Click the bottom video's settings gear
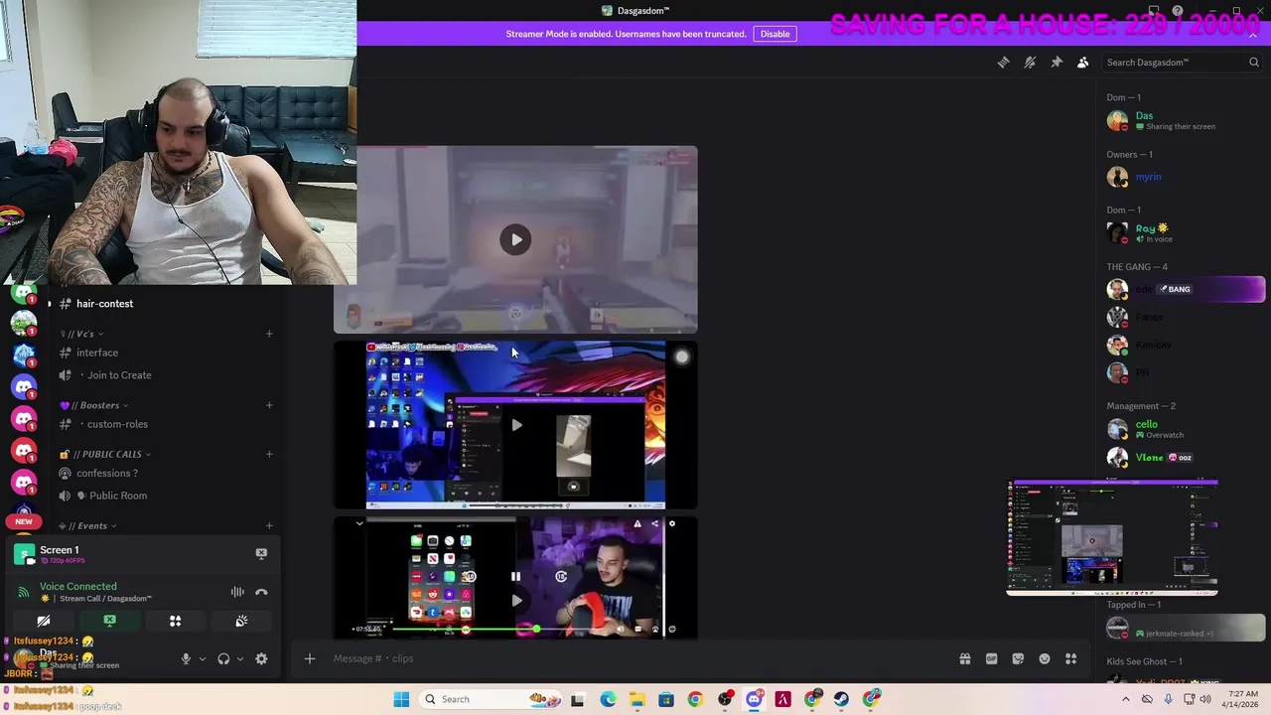The height and width of the screenshot is (715, 1271). (x=671, y=524)
